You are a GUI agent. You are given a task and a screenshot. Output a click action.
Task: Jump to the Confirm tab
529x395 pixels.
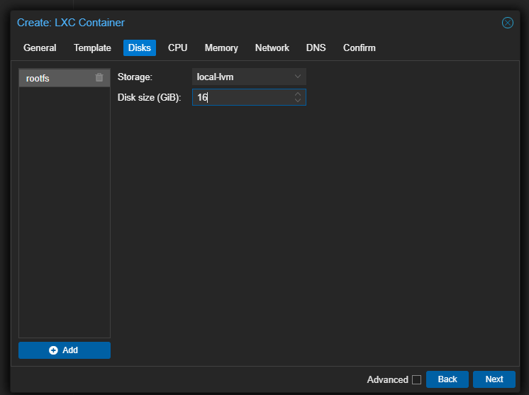360,48
